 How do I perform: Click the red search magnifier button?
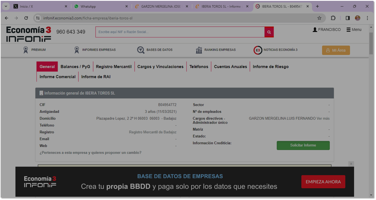pos(269,32)
